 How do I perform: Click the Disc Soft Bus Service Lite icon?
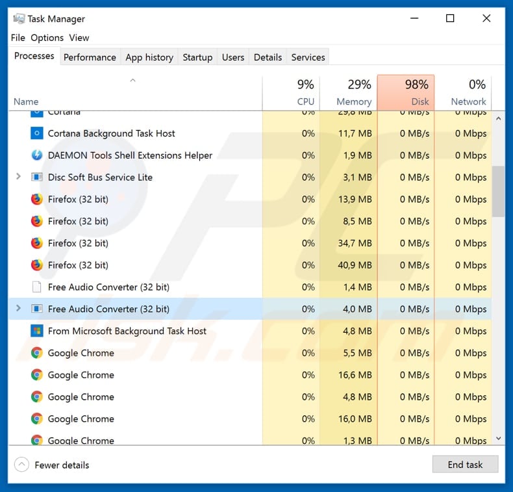(x=36, y=177)
